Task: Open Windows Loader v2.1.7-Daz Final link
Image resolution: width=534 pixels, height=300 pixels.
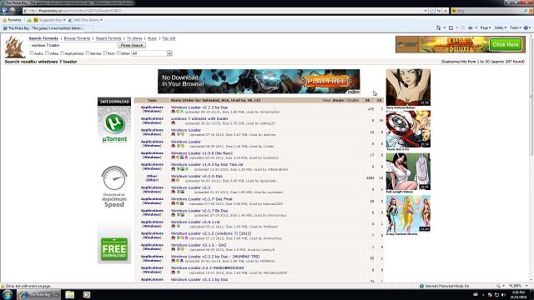Action: (x=201, y=199)
